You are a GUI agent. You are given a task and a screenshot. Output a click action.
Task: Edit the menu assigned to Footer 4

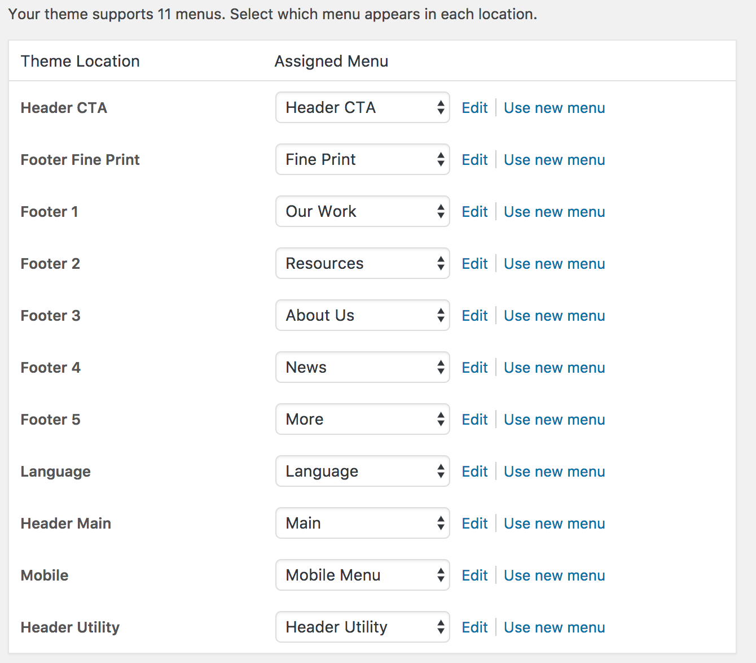pyautogui.click(x=474, y=368)
